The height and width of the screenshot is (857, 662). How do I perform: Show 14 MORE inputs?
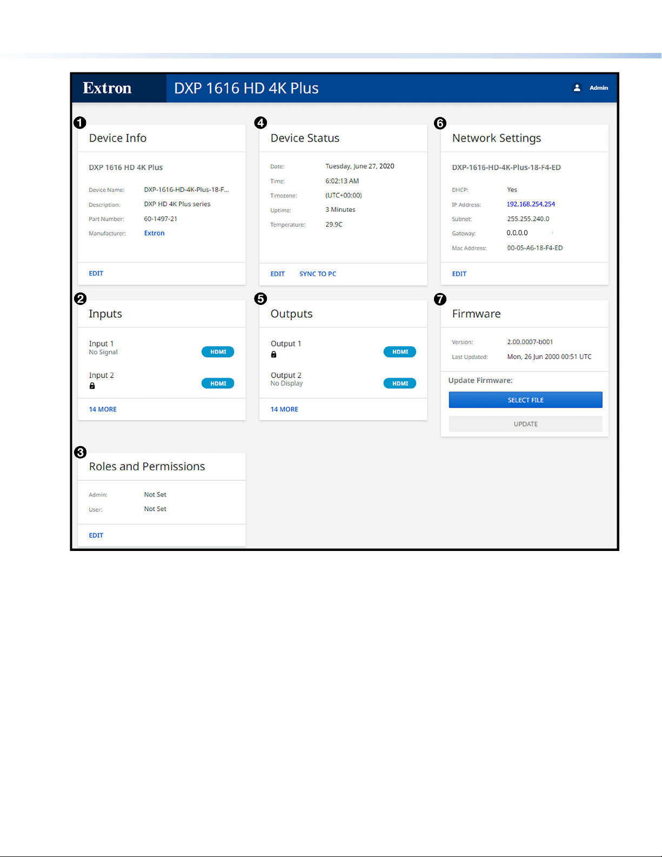tap(103, 409)
